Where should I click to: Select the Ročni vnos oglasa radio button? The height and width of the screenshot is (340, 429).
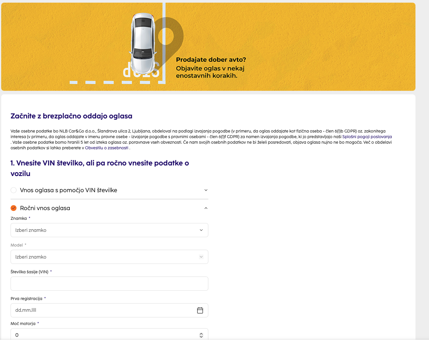tap(14, 208)
